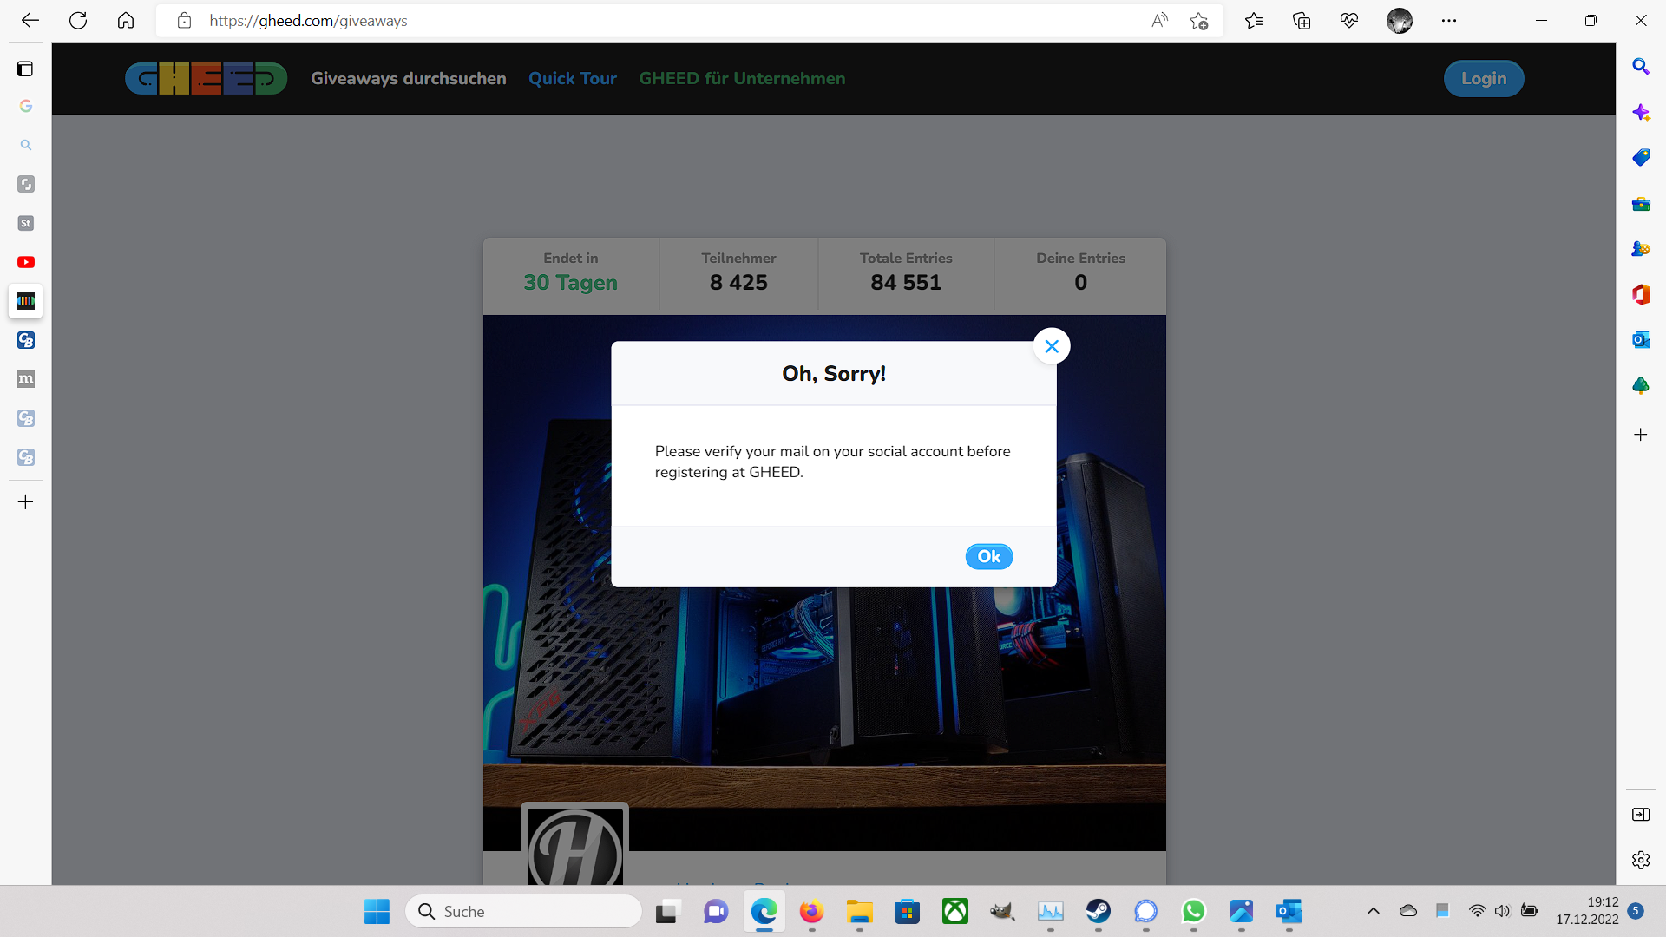Show hidden system tray icons

point(1373,911)
